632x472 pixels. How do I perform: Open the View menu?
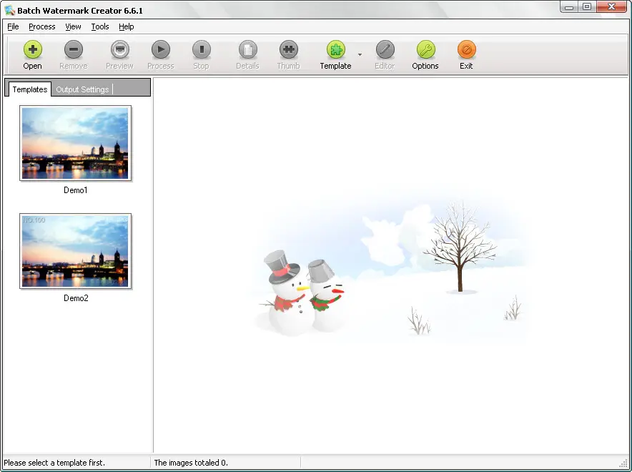tap(73, 26)
